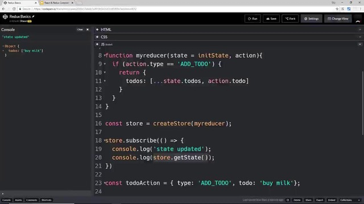This screenshot has height=204, width=364.
Task: Open the HTML editor settings gear
Action: pos(97,29)
